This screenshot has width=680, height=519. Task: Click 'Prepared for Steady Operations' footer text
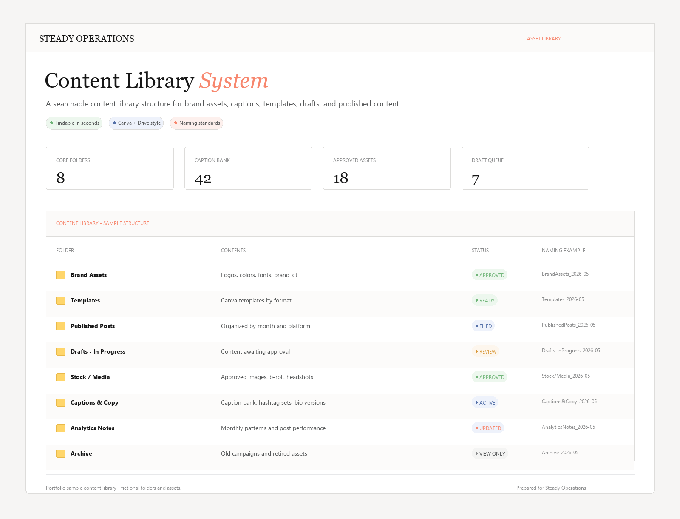coord(551,488)
